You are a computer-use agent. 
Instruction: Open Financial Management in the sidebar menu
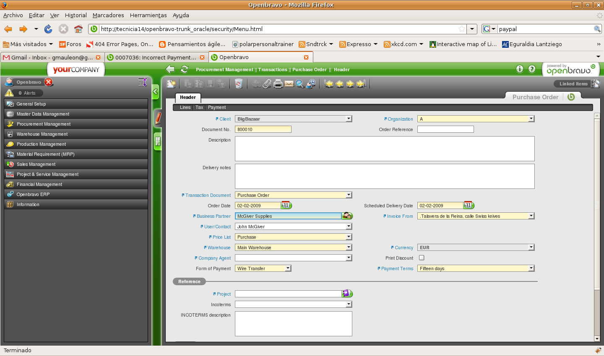39,184
